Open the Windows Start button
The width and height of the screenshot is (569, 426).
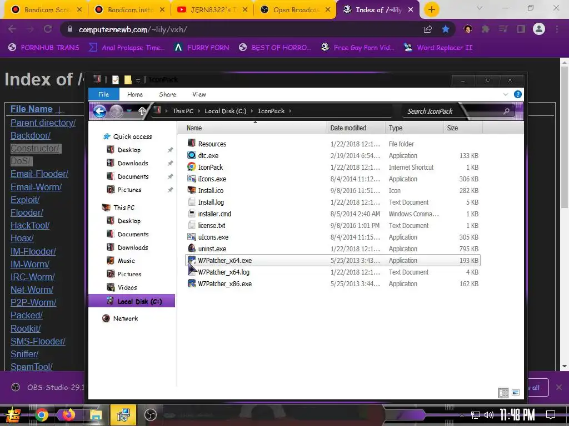[x=13, y=415]
